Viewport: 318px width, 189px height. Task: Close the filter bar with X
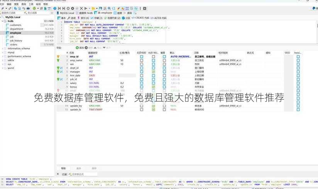click(58, 174)
